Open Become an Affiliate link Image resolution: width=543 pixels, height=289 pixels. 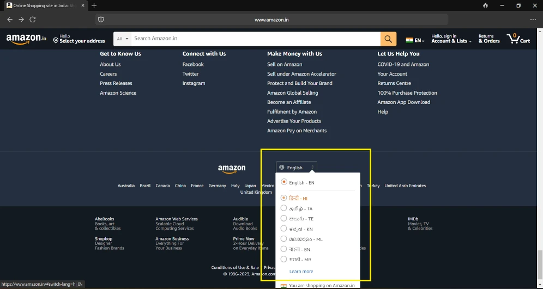coord(289,102)
